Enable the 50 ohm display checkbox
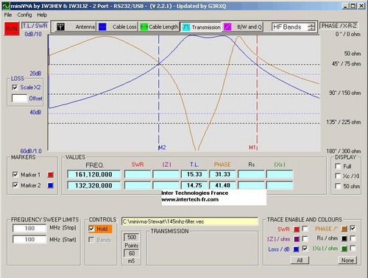The image size is (368, 278). click(338, 186)
